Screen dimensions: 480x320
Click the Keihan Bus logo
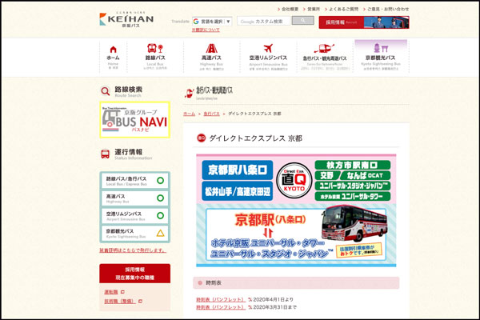126,18
